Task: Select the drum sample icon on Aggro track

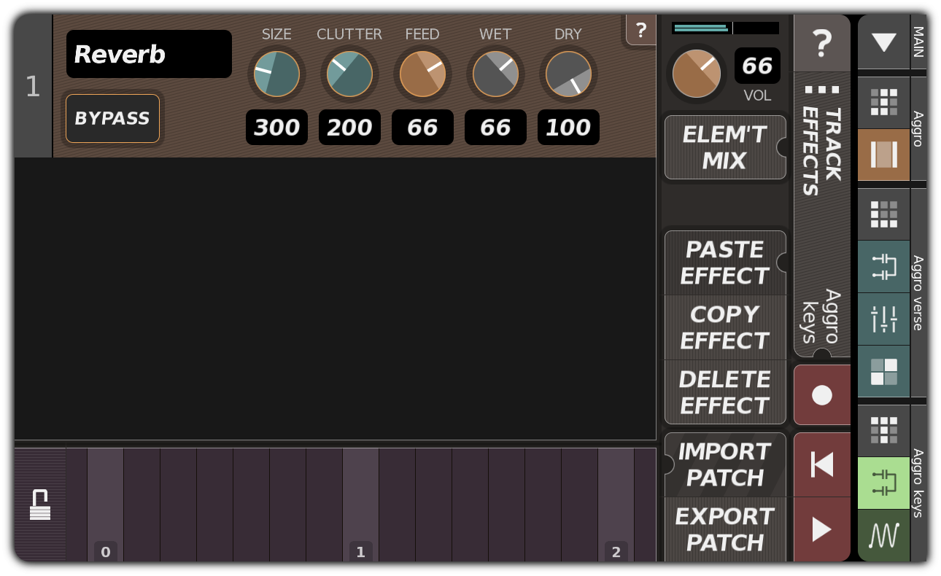Action: tap(883, 154)
